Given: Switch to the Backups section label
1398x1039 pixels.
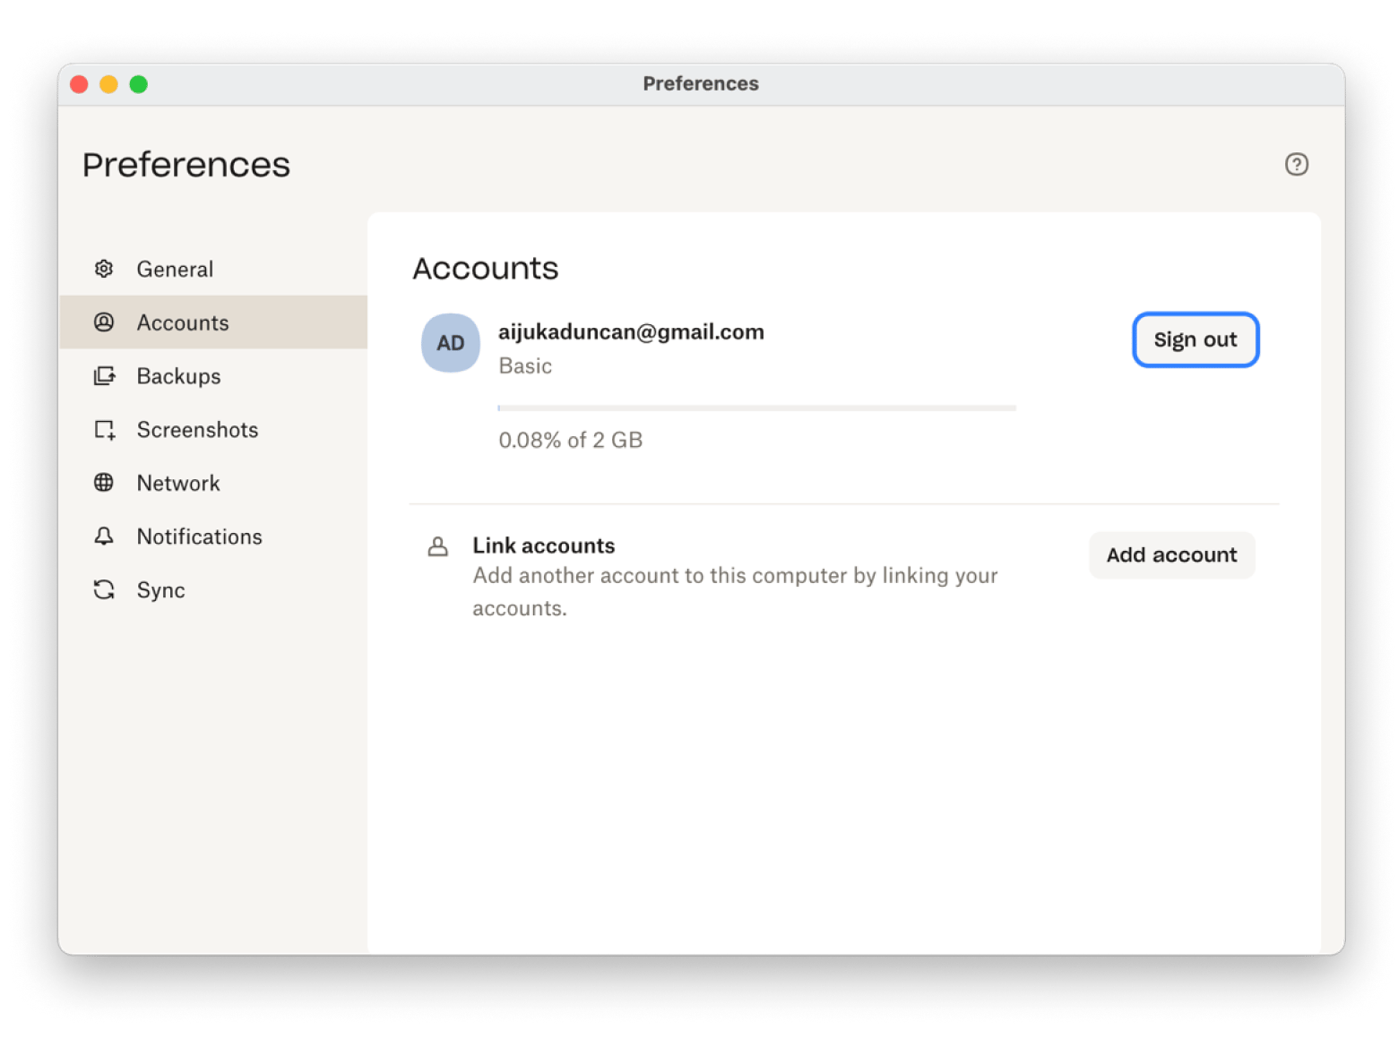Looking at the screenshot, I should 178,376.
